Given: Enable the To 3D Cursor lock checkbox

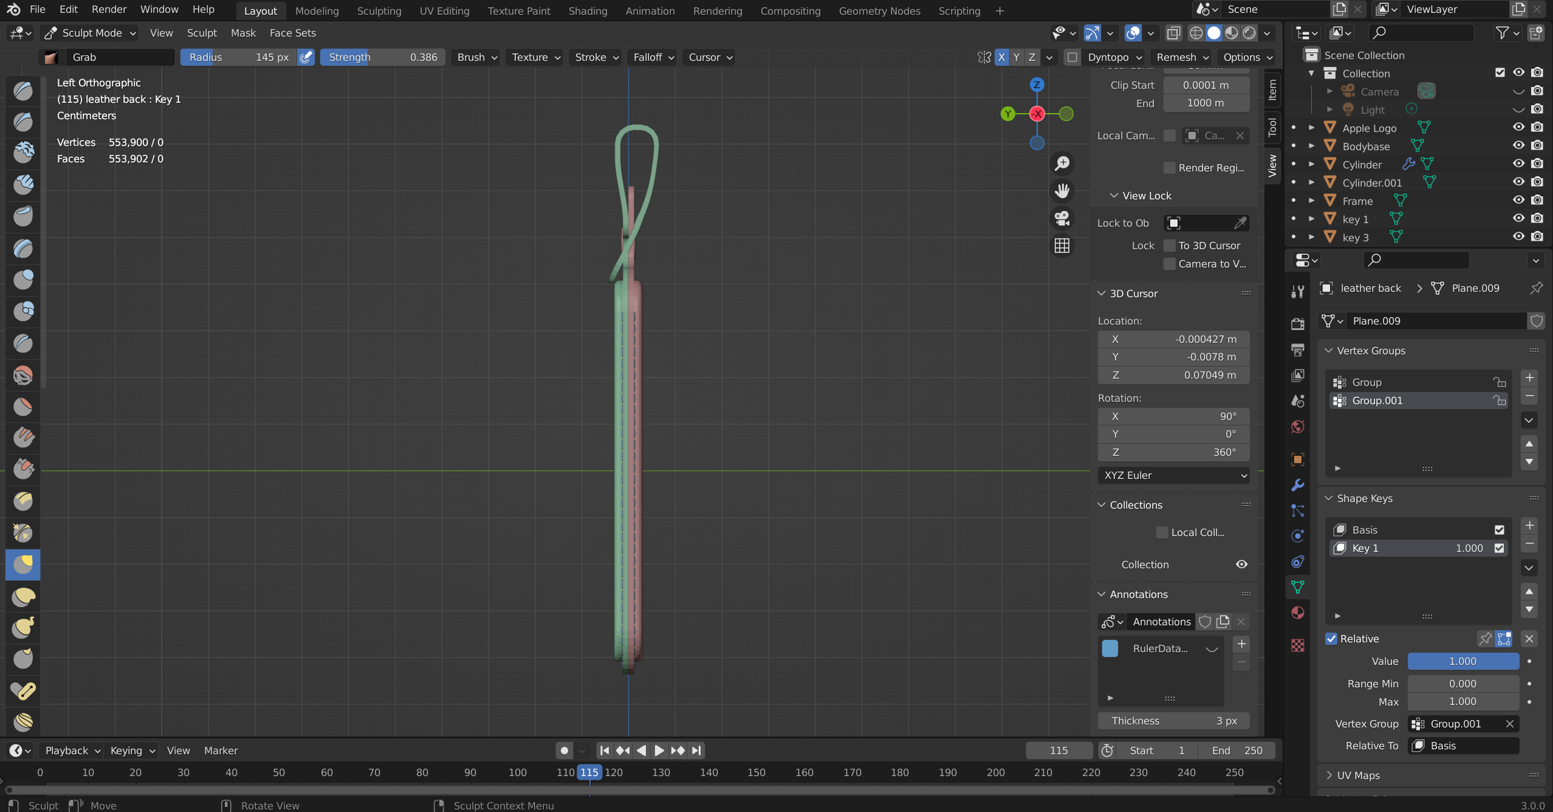Looking at the screenshot, I should click(x=1169, y=245).
